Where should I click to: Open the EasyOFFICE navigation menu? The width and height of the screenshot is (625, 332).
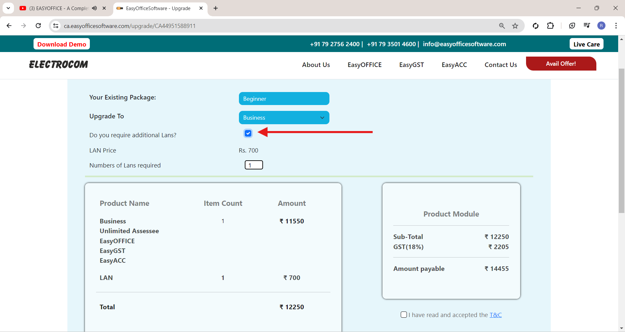364,65
